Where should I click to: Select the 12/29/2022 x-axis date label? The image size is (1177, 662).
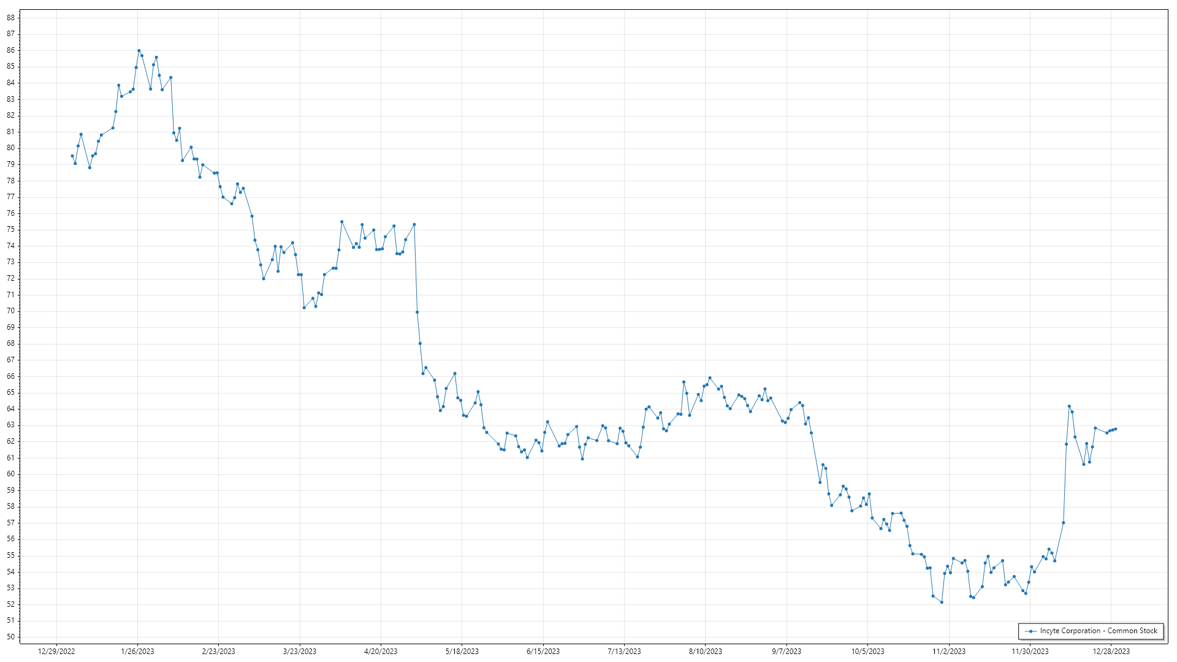56,652
